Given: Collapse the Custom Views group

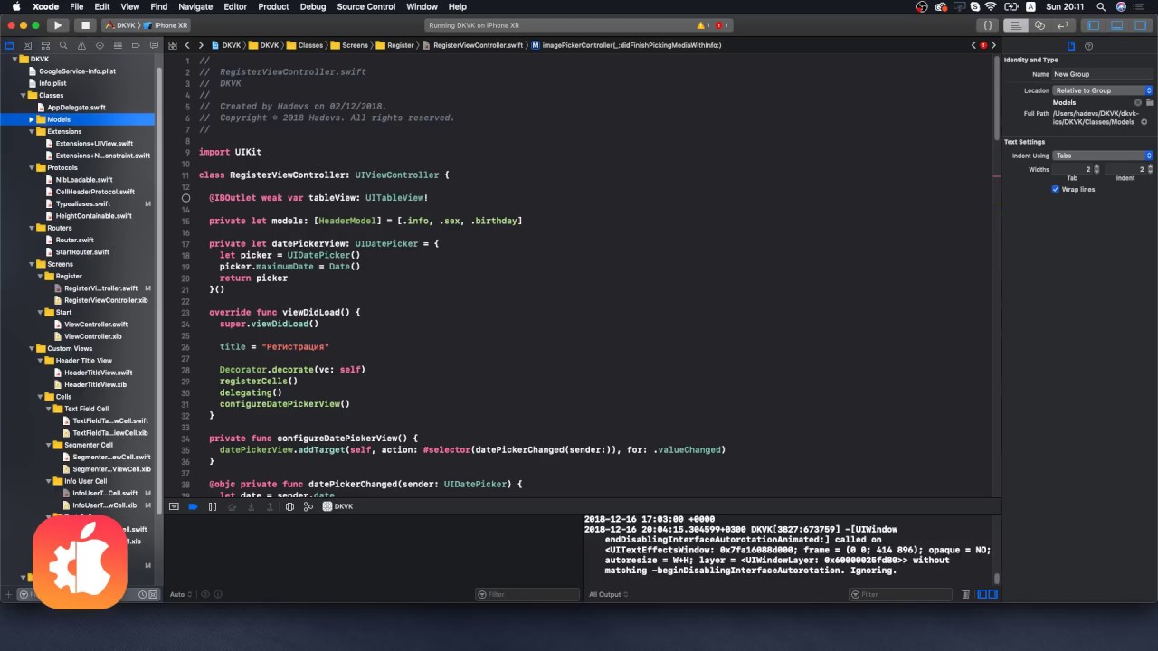Looking at the screenshot, I should (x=32, y=348).
